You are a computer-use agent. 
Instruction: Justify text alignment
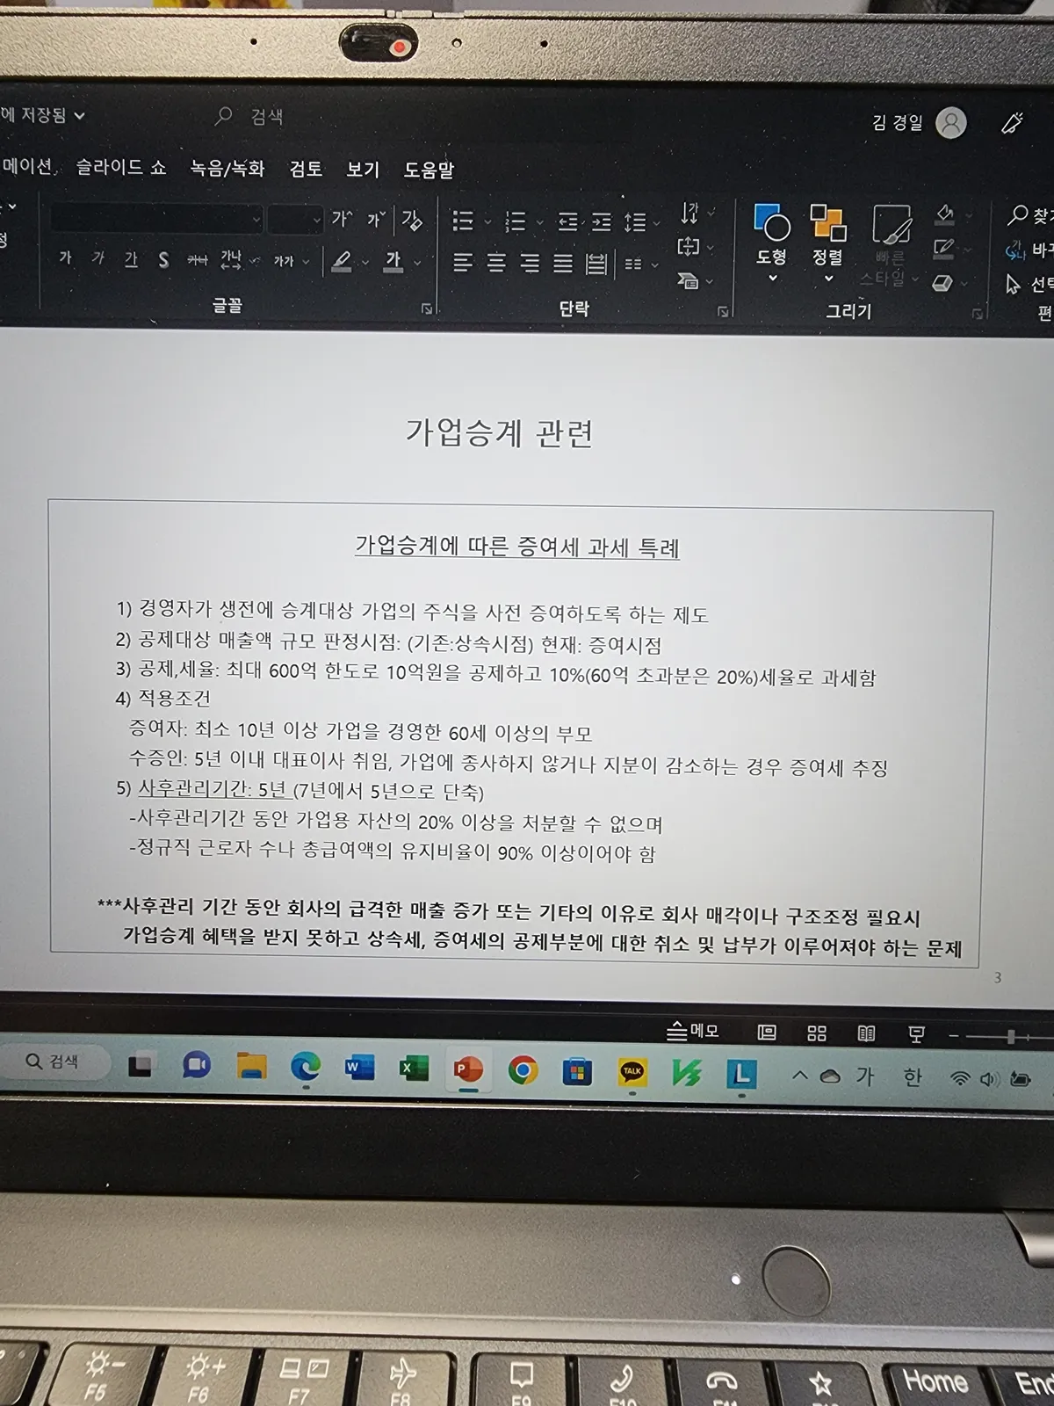[563, 264]
